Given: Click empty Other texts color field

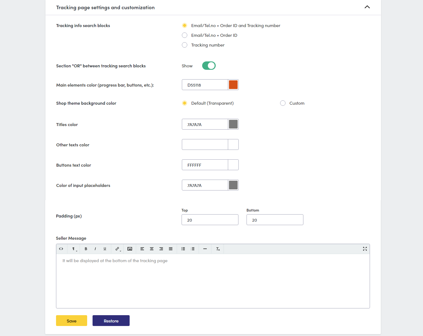Looking at the screenshot, I should pos(205,144).
